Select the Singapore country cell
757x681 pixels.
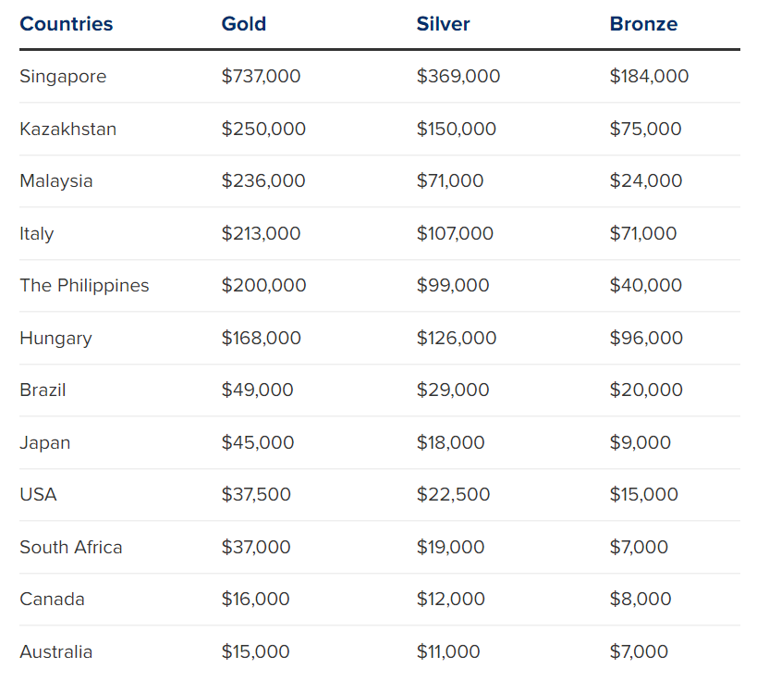pos(63,77)
